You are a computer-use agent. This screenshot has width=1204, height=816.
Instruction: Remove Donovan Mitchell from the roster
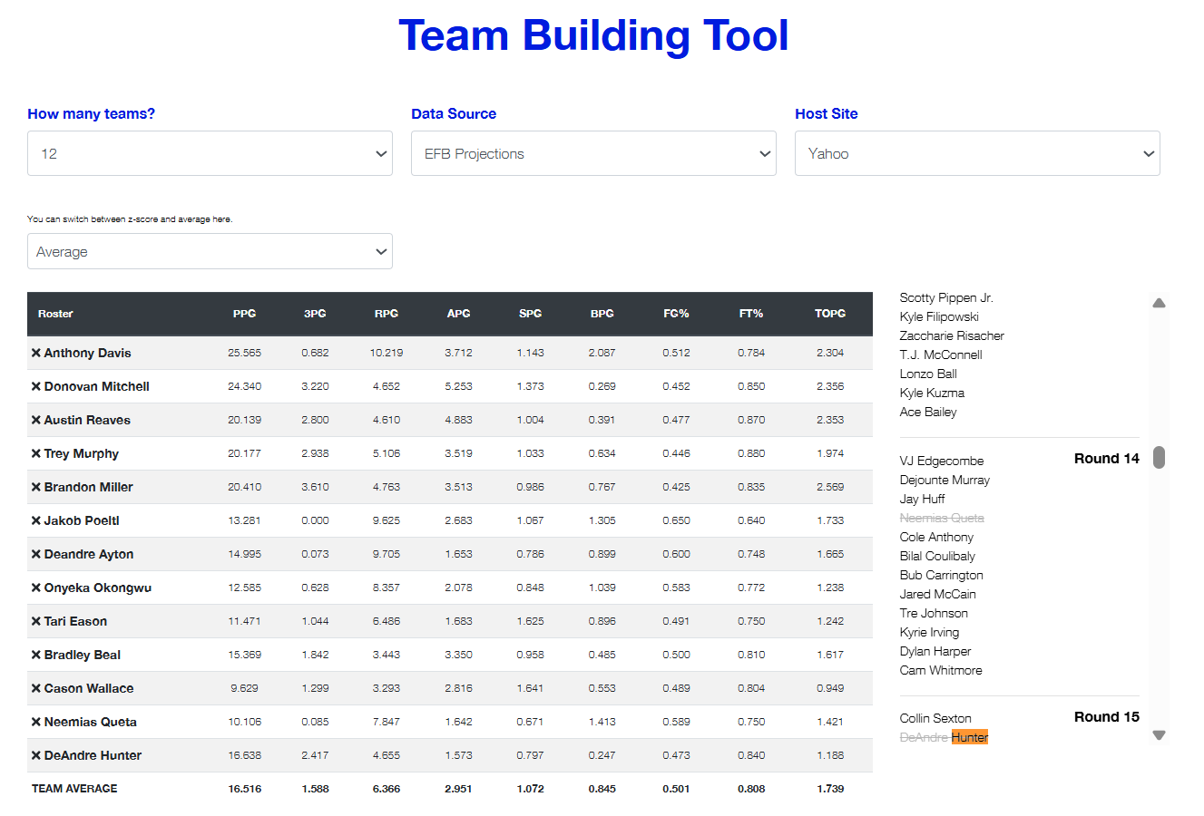click(36, 386)
